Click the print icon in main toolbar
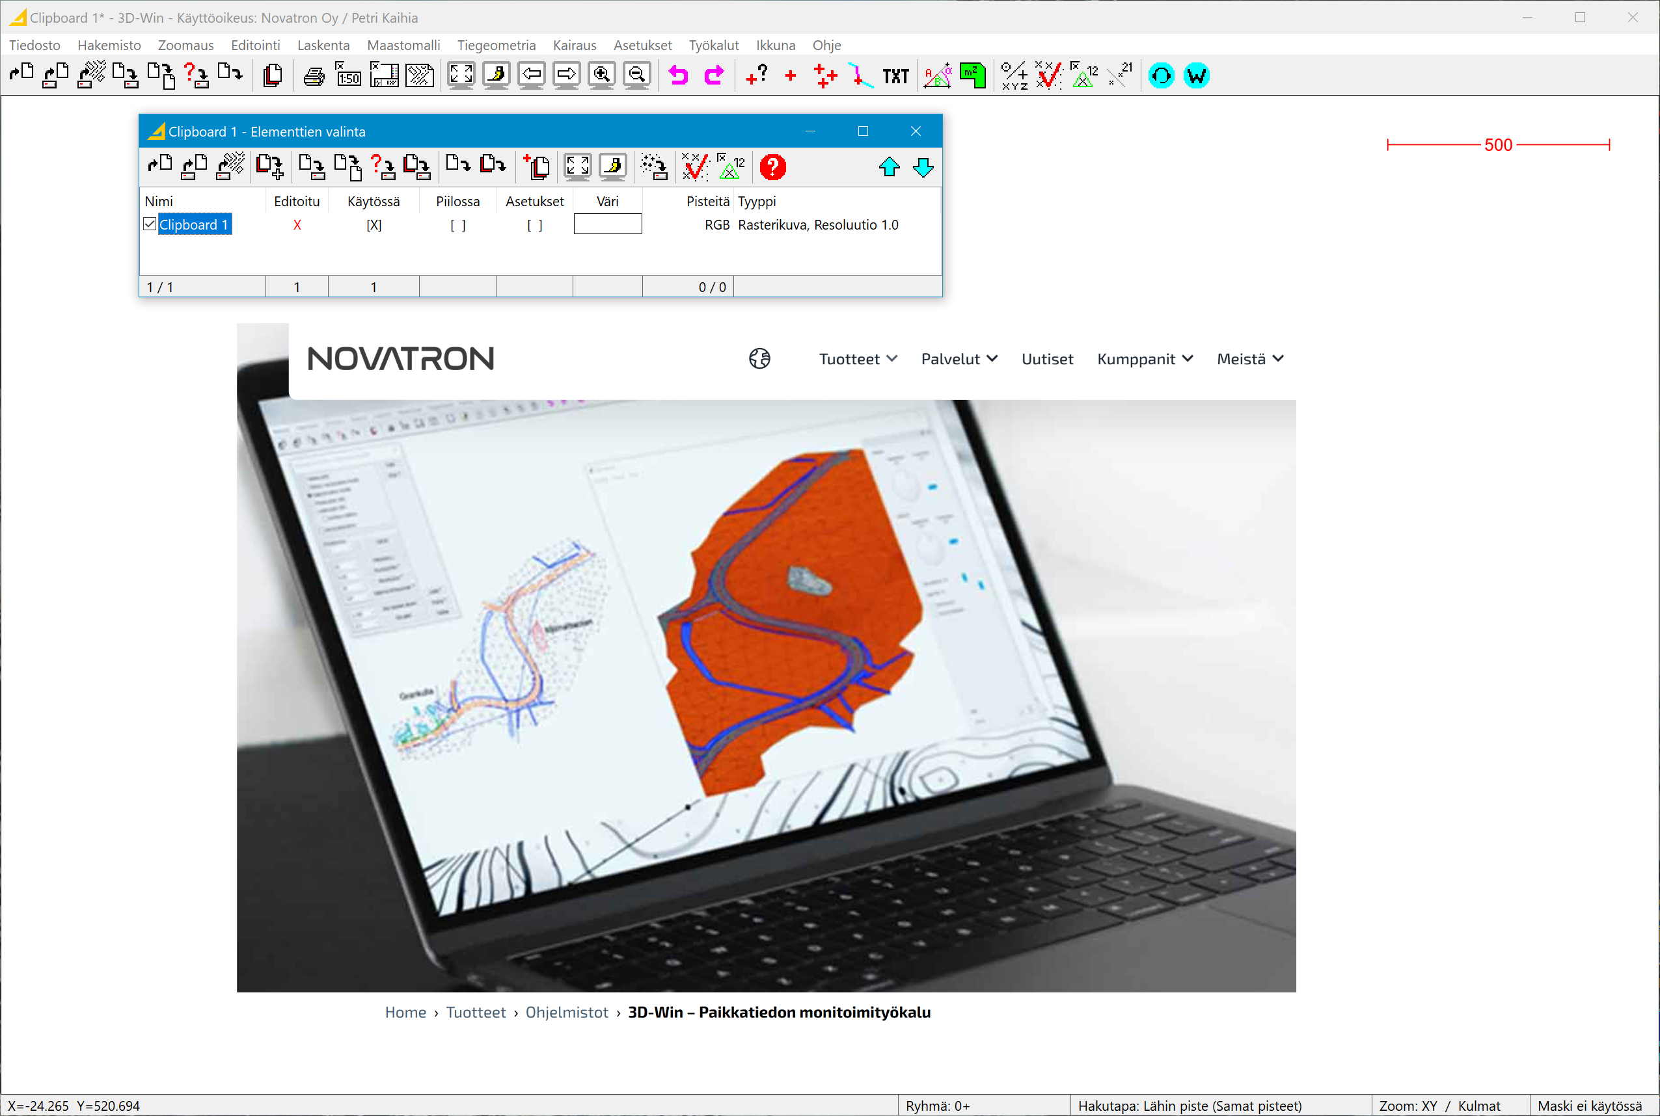 pos(314,75)
